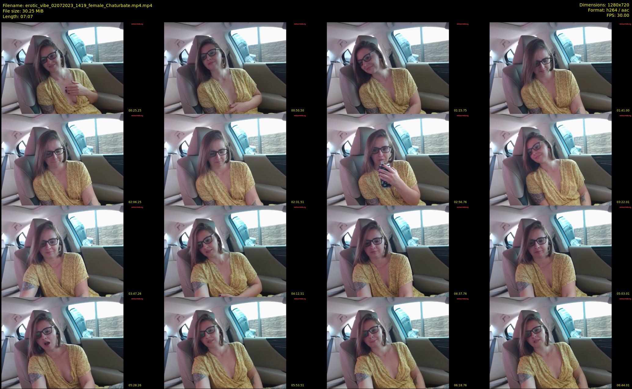Click the 'File size: 30.25 MiB' text
The height and width of the screenshot is (389, 632).
coord(23,11)
